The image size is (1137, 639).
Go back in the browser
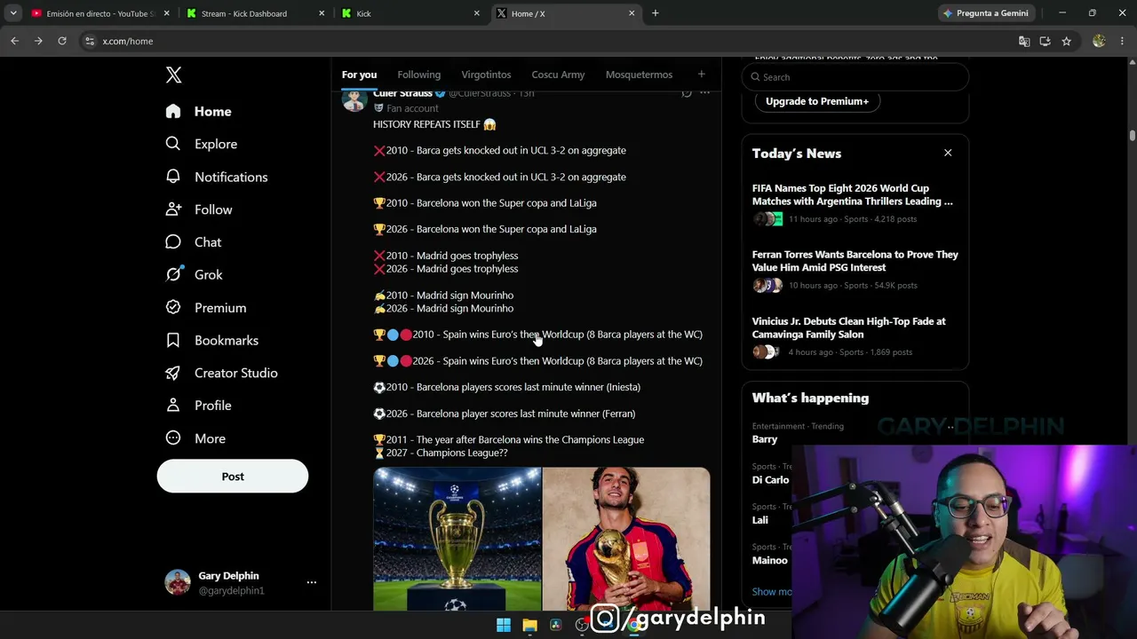14,41
